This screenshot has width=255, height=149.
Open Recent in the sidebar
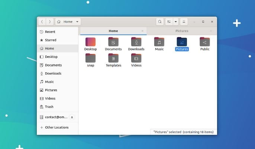tap(58, 32)
